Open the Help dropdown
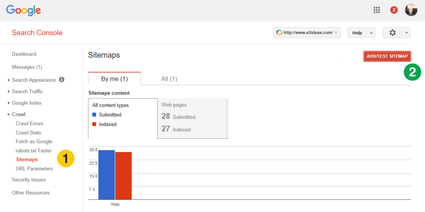The width and height of the screenshot is (425, 212). click(x=361, y=33)
